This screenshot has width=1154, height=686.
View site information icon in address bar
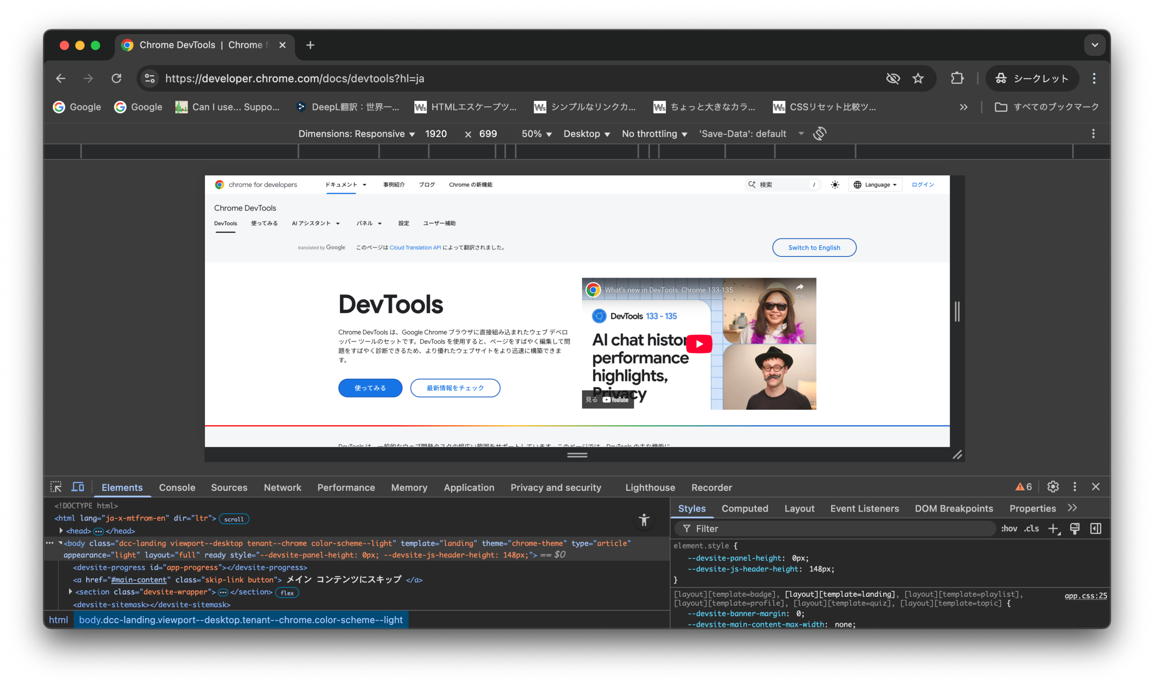pyautogui.click(x=149, y=78)
